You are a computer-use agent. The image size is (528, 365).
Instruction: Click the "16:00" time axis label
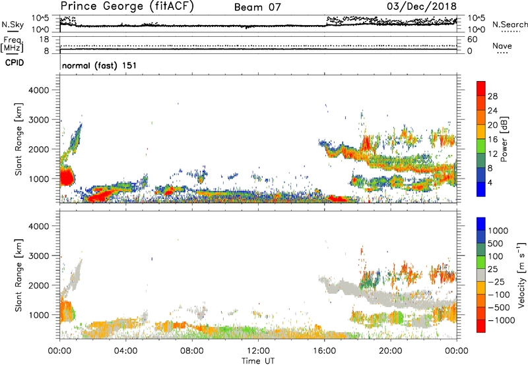coord(324,351)
